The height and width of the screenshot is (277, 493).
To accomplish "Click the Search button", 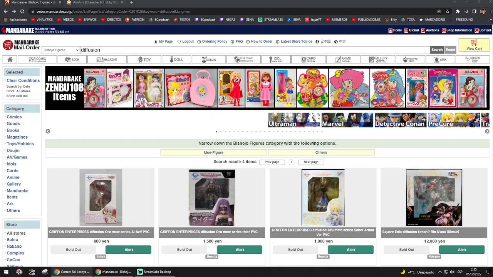I will (437, 50).
